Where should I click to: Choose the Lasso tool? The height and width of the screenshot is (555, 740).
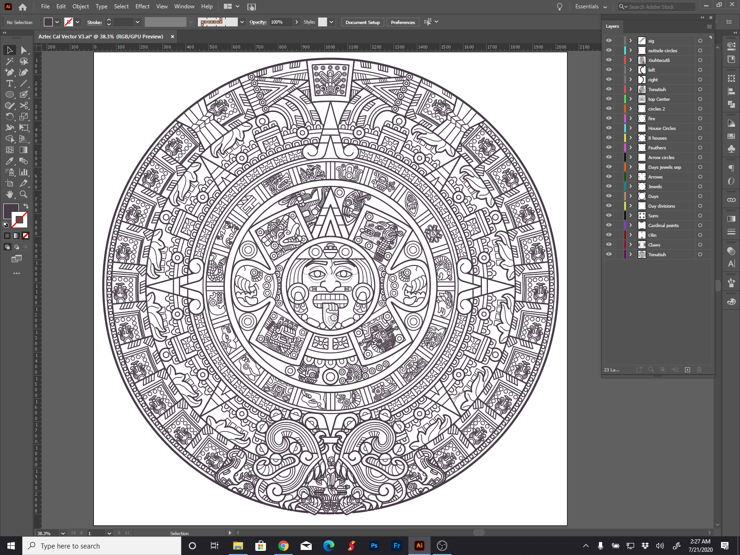24,61
